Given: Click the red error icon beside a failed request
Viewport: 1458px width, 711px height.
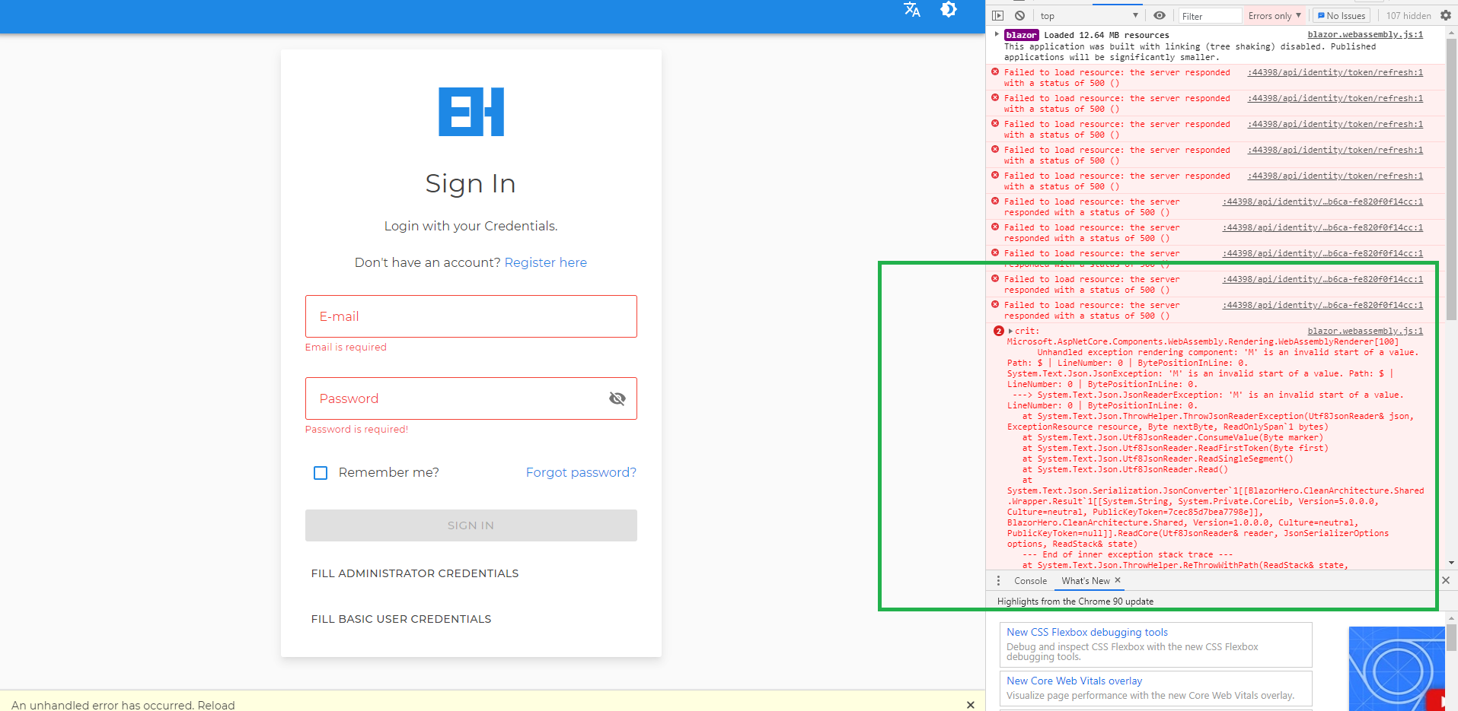Looking at the screenshot, I should (x=996, y=71).
